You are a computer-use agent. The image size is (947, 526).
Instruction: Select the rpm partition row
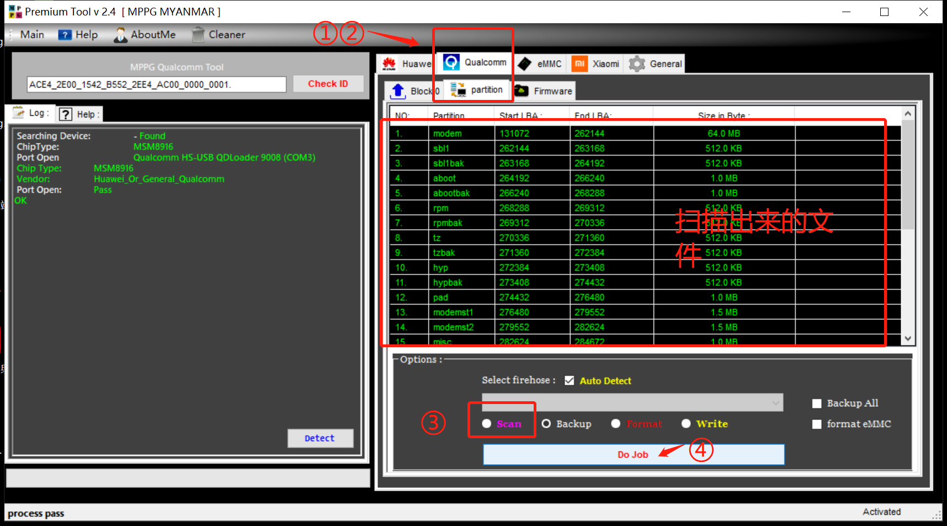point(645,208)
